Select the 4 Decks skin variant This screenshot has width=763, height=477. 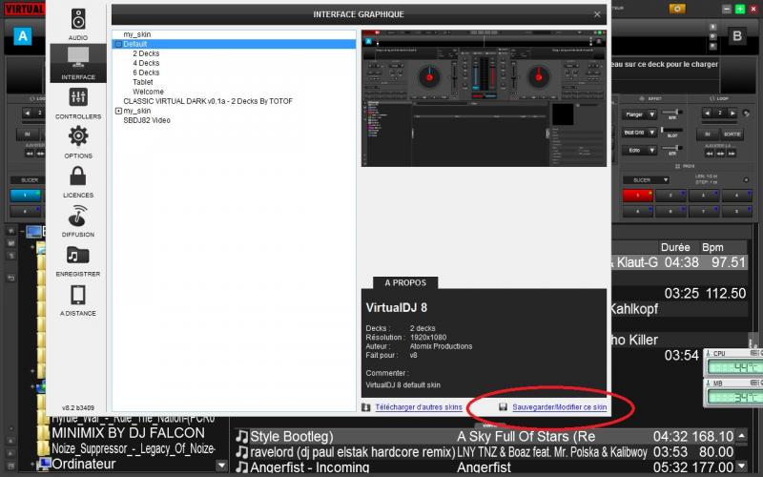tap(146, 63)
